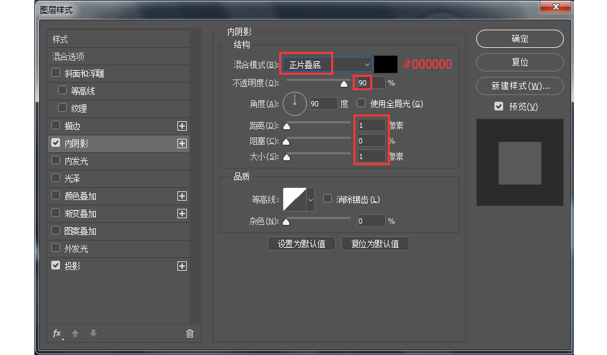Click the 不透明度 slider handle

344,84
